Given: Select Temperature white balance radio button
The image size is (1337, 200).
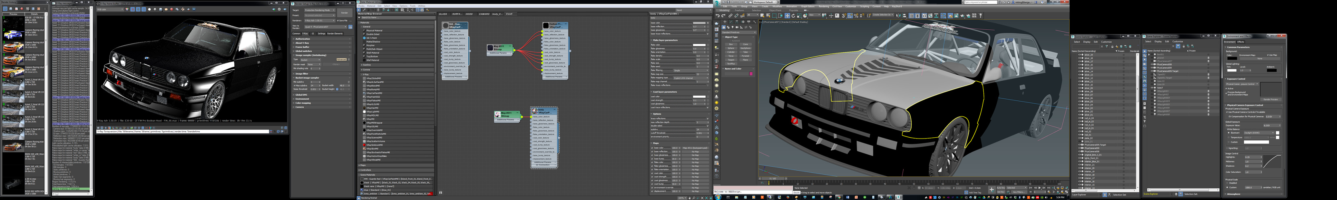Looking at the screenshot, I should click(1229, 137).
